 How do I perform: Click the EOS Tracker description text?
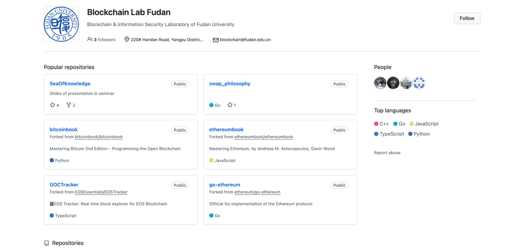tap(108, 203)
